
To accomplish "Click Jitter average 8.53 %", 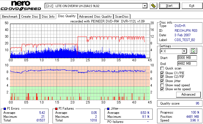I will (145, 113).
